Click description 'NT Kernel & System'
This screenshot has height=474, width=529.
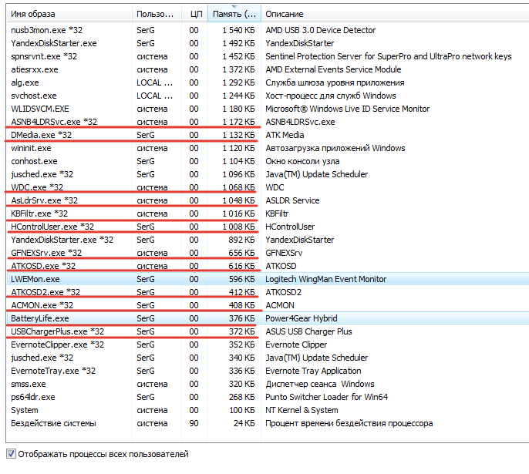click(x=302, y=410)
